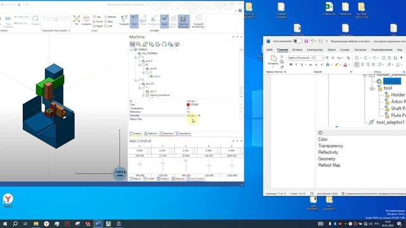
Task: Collapse B axis tree node
Action: [140, 65]
